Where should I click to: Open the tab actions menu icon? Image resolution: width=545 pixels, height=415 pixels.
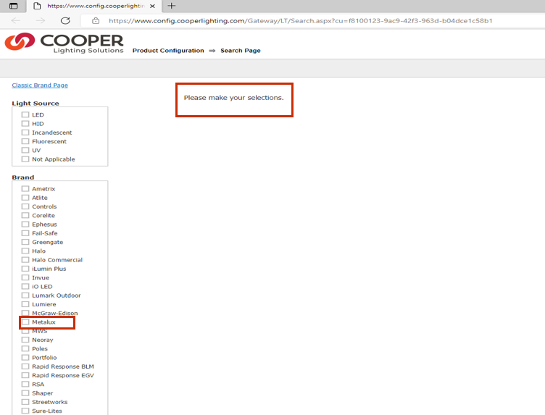13,6
